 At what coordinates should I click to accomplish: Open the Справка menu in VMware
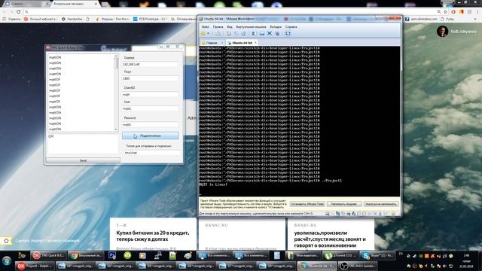291,27
